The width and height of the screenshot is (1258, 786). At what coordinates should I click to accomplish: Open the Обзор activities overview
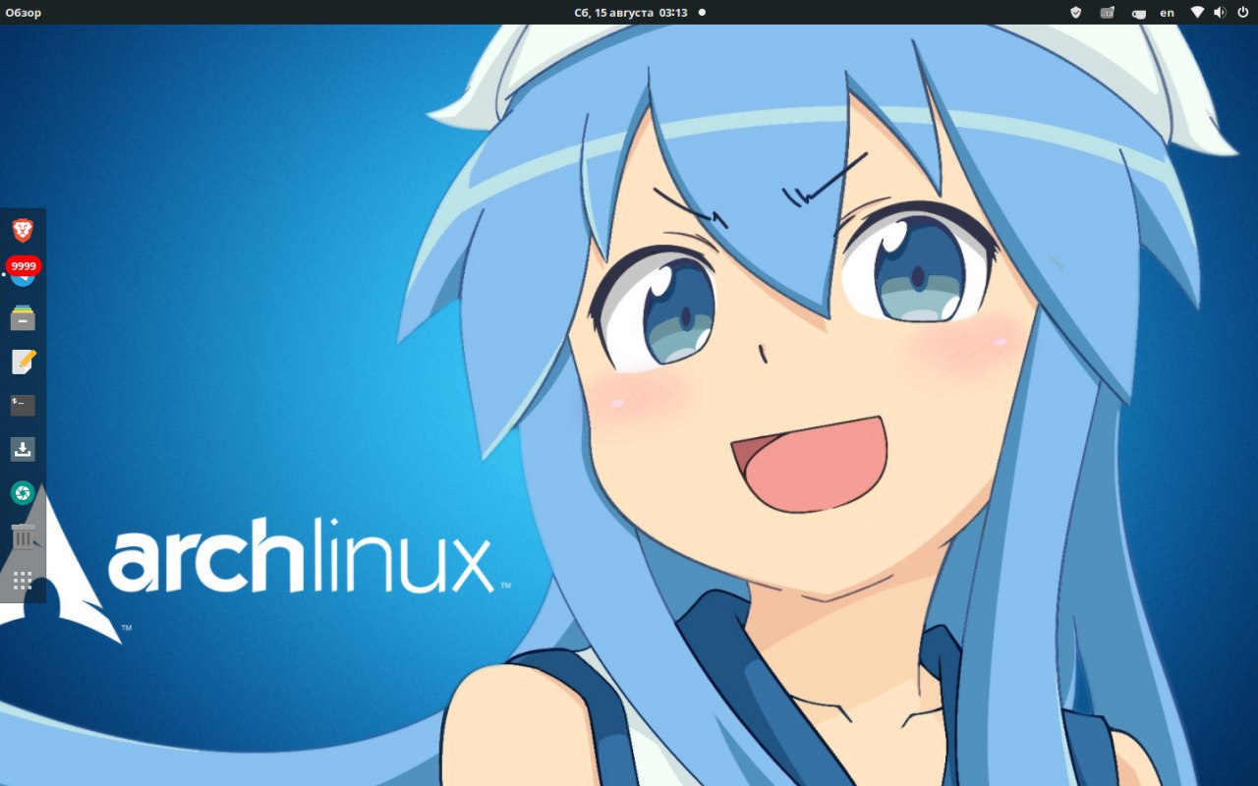click(24, 13)
